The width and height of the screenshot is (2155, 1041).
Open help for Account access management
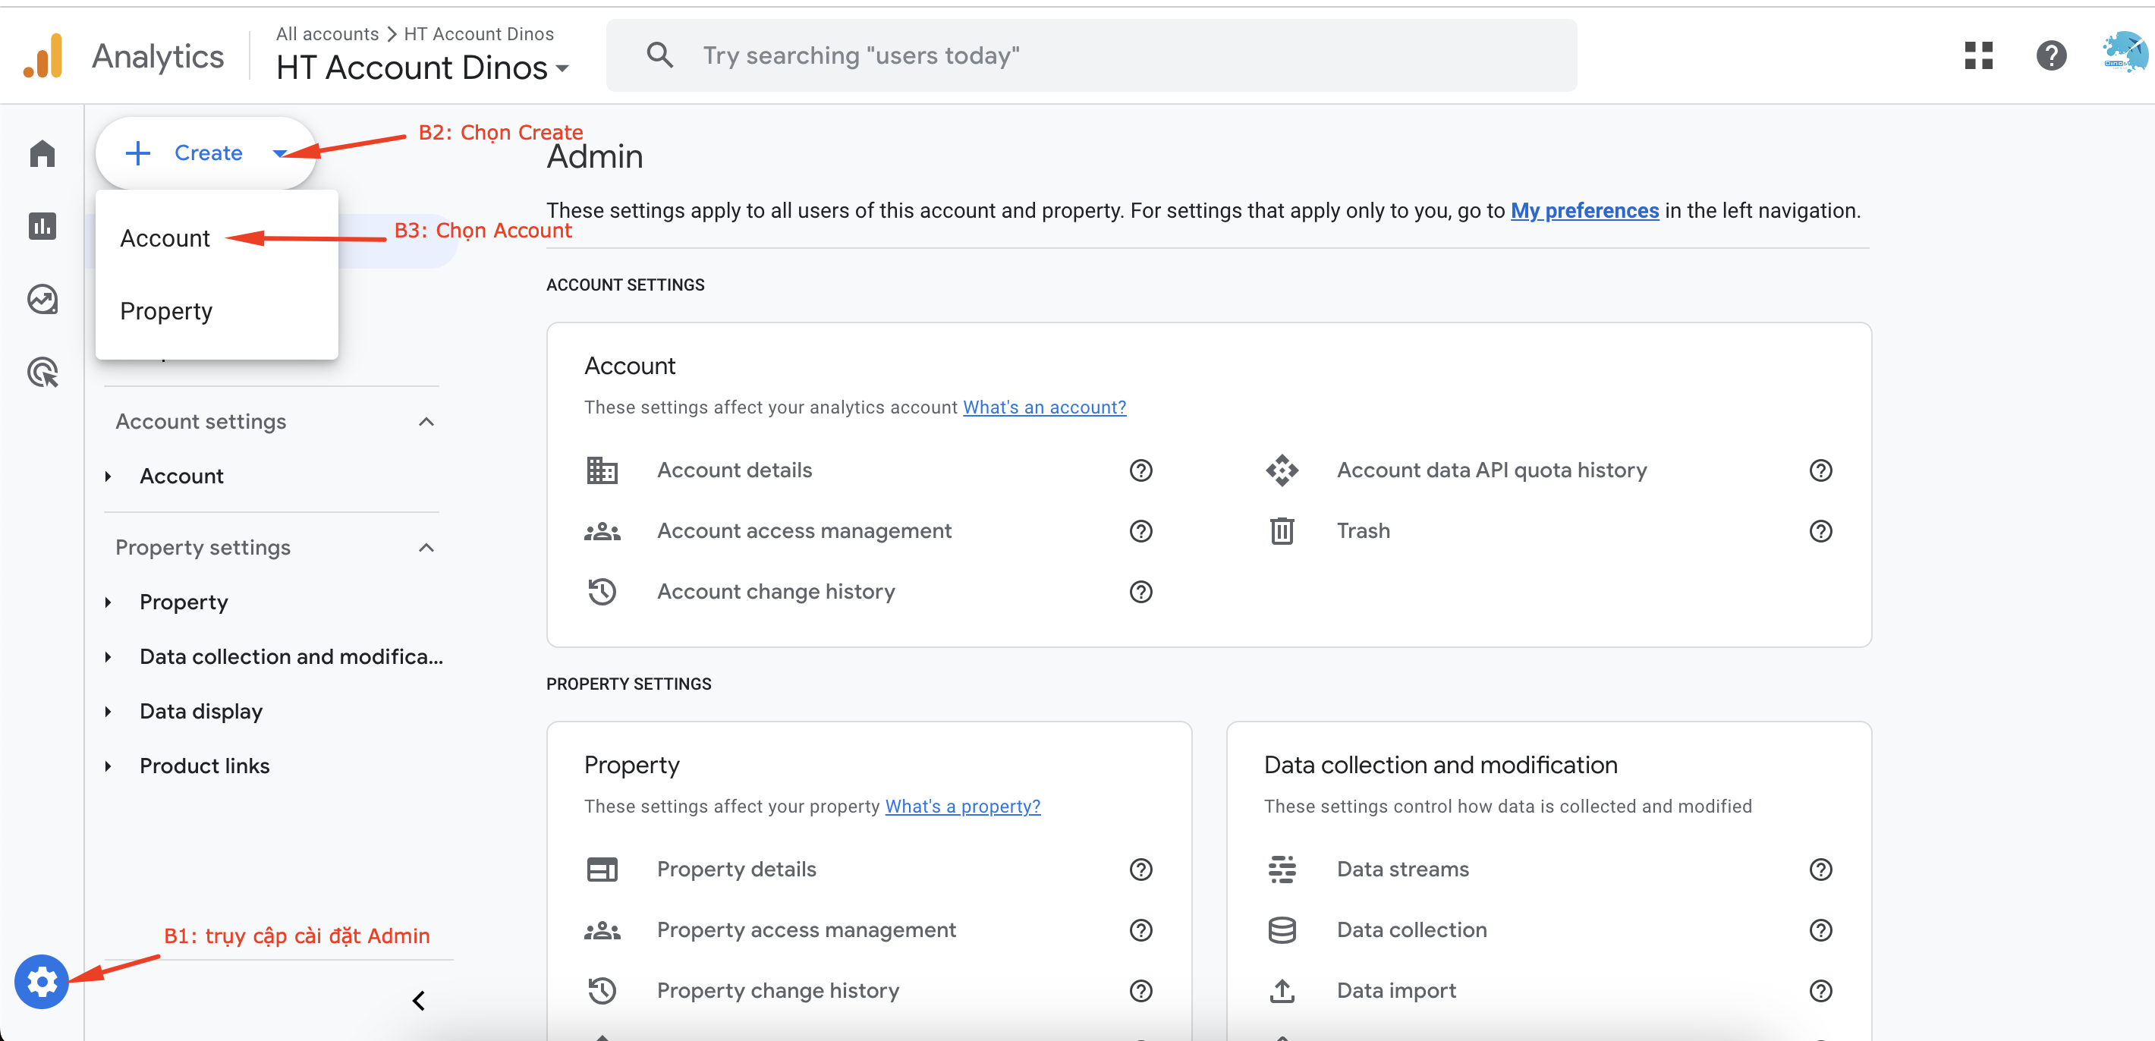[1141, 531]
